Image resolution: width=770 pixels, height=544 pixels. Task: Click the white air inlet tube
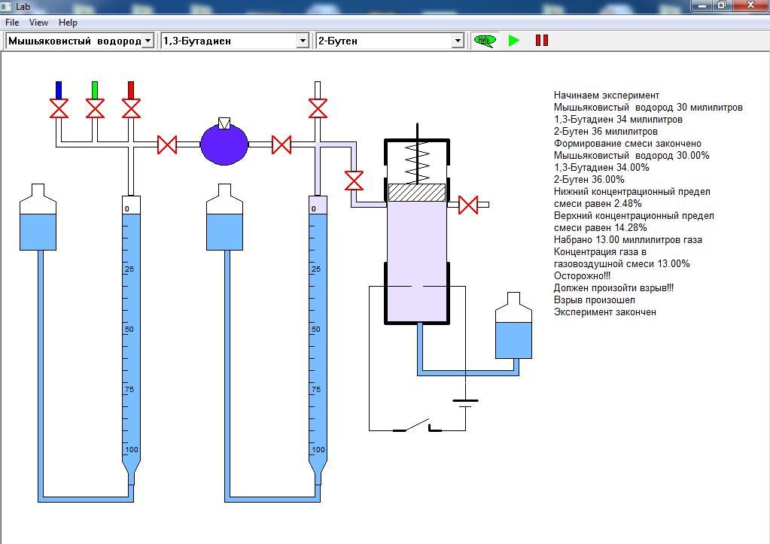(318, 90)
